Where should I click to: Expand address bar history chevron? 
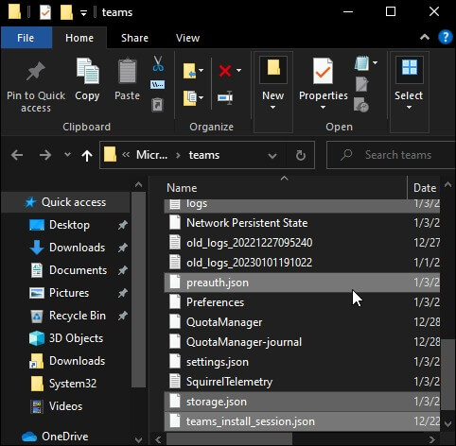272,156
